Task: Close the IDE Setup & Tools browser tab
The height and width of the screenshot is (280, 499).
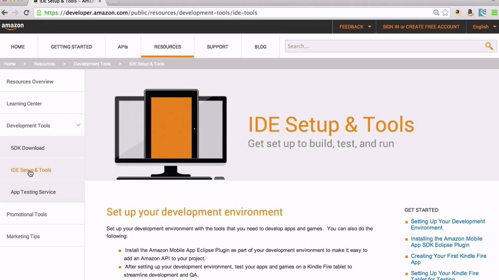Action: [x=100, y=2]
